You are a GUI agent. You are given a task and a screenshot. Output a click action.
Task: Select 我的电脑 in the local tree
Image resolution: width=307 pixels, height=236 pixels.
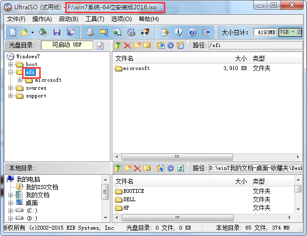pyautogui.click(x=28, y=179)
